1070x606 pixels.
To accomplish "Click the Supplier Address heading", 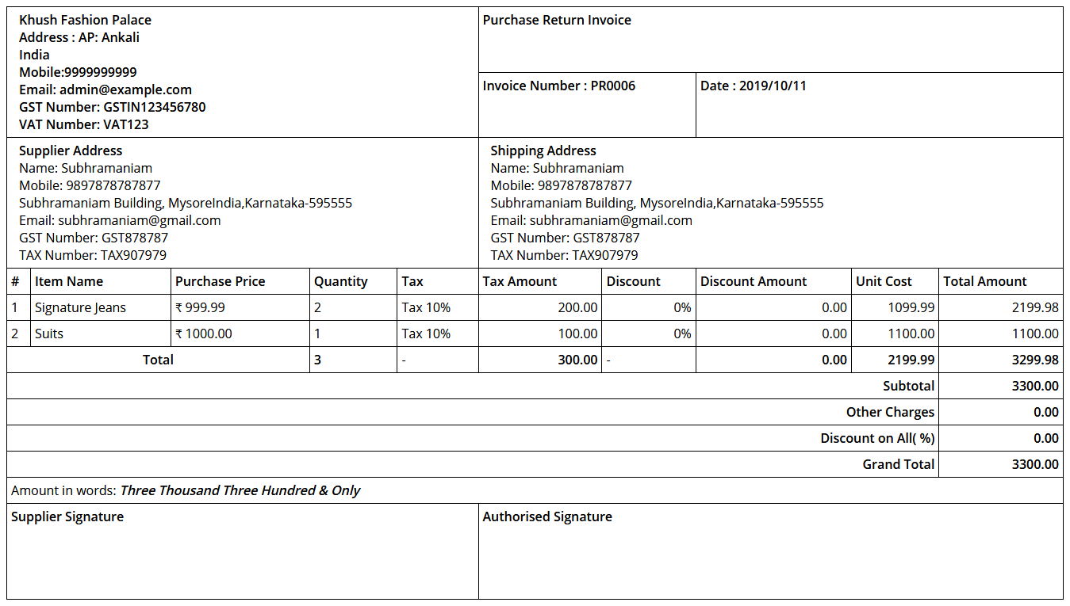I will tap(71, 151).
